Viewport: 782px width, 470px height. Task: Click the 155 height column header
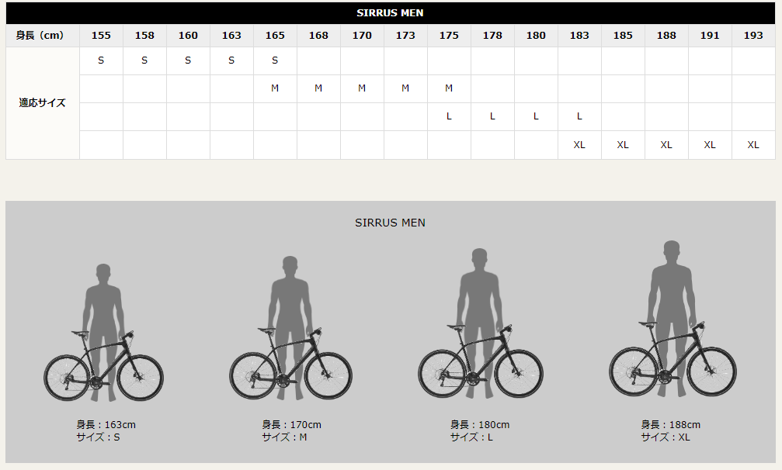[101, 36]
